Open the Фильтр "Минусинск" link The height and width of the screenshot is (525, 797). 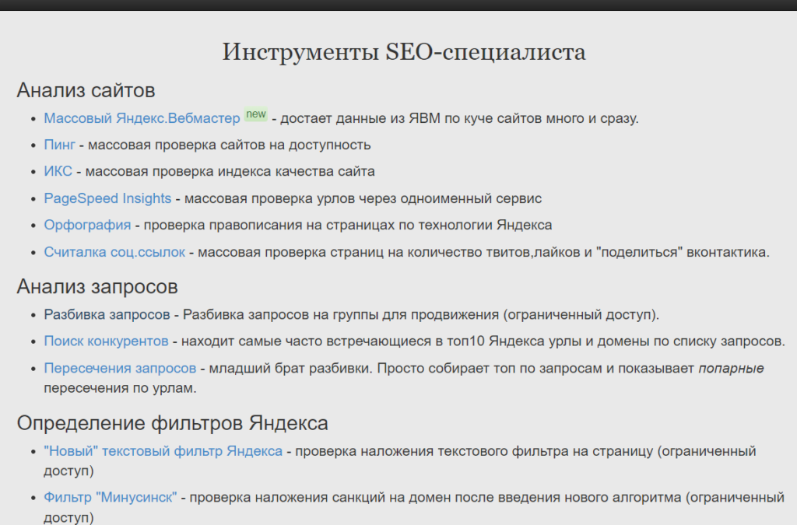point(111,497)
